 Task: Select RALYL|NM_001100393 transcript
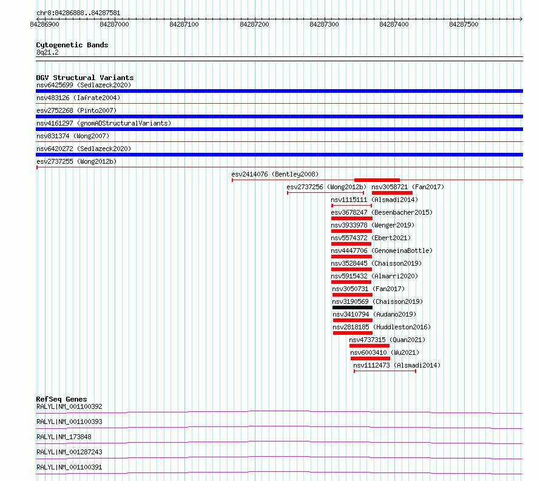(69, 422)
